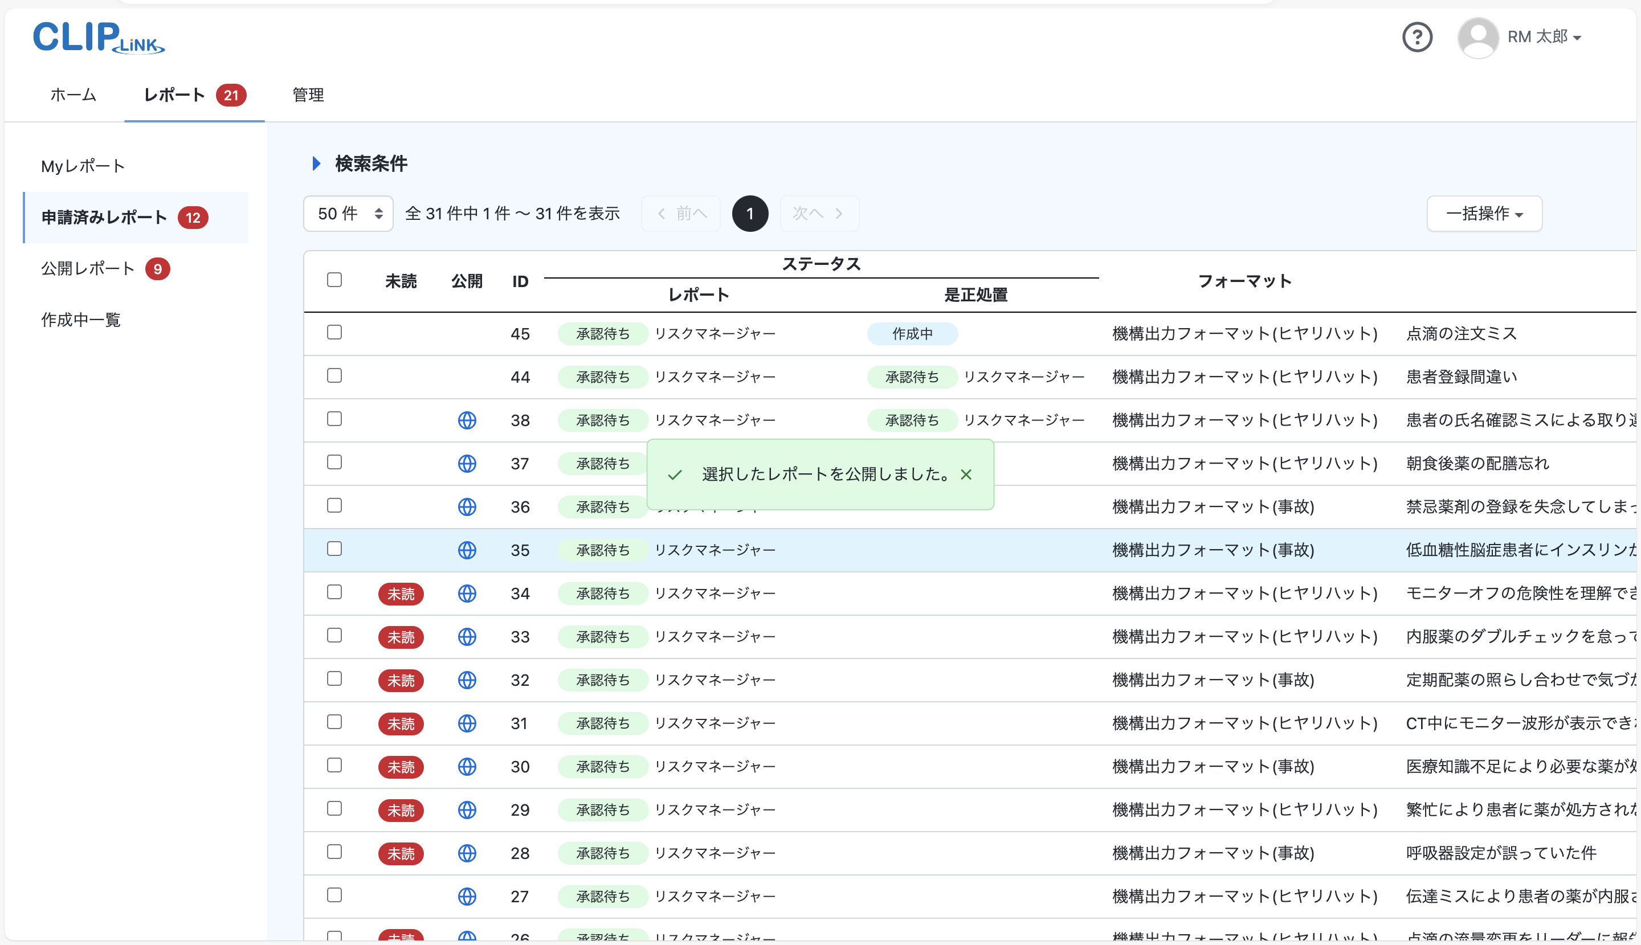1641x945 pixels.
Task: Switch to the 管理 tab
Action: (308, 95)
